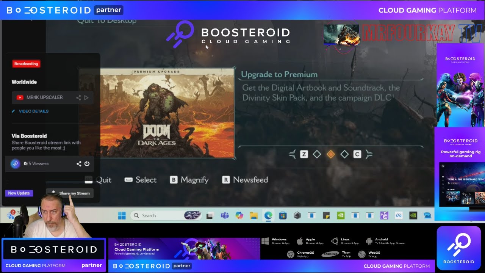
Task: Select the MR4K UPSCALER channel name
Action: coord(45,97)
